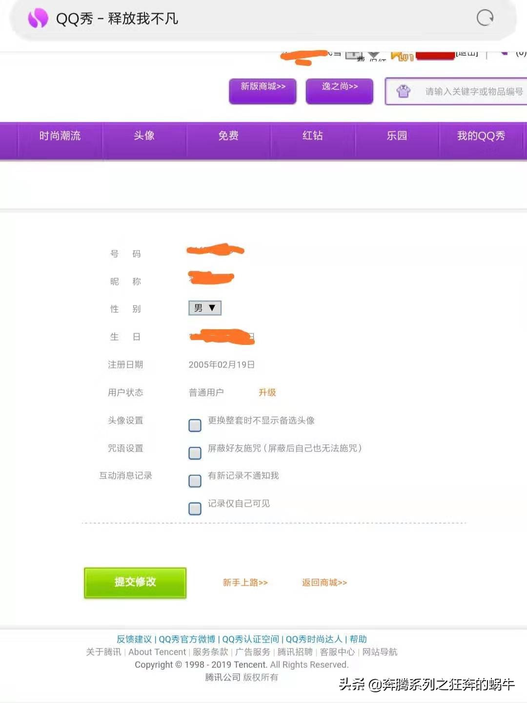
Task: Click the green 提交修改 submit button
Action: [135, 582]
